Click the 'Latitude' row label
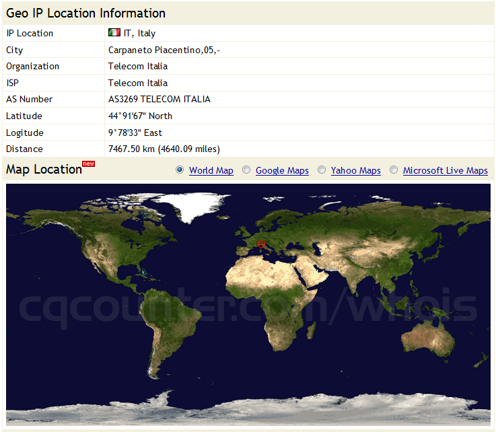The width and height of the screenshot is (496, 432). [24, 116]
